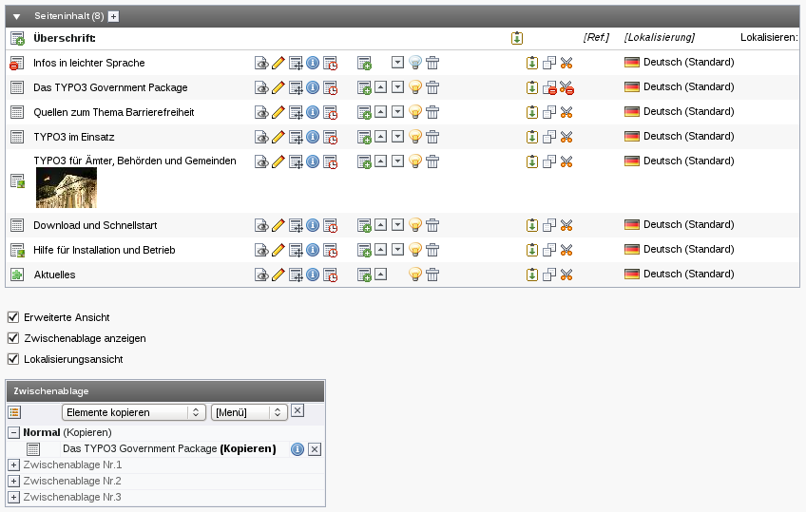Viewport: 806px width, 512px height.
Task: Toggle 'Zwischenablage anzeigen' checkbox
Action: tap(13, 338)
